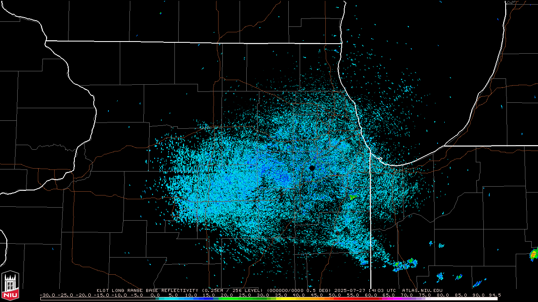Viewport: 538px width, 302px height.
Task: Click the magenta segment of the color bar
Action: coord(393,299)
